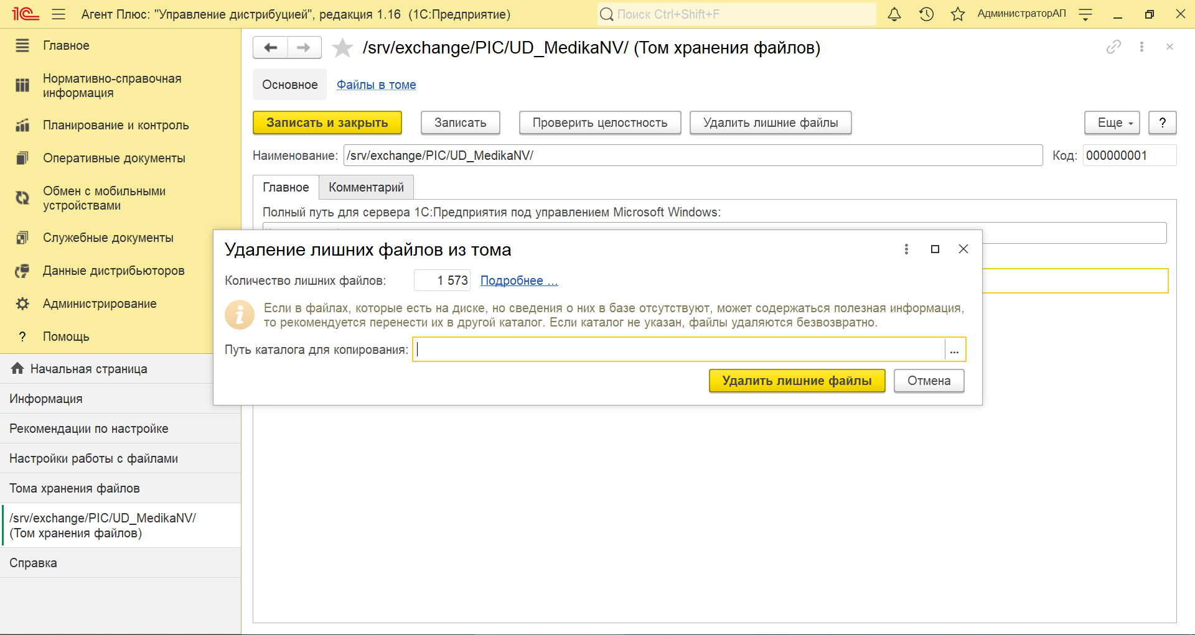Image resolution: width=1195 pixels, height=635 pixels.
Task: Click Служебные документы icon
Action: click(22, 238)
